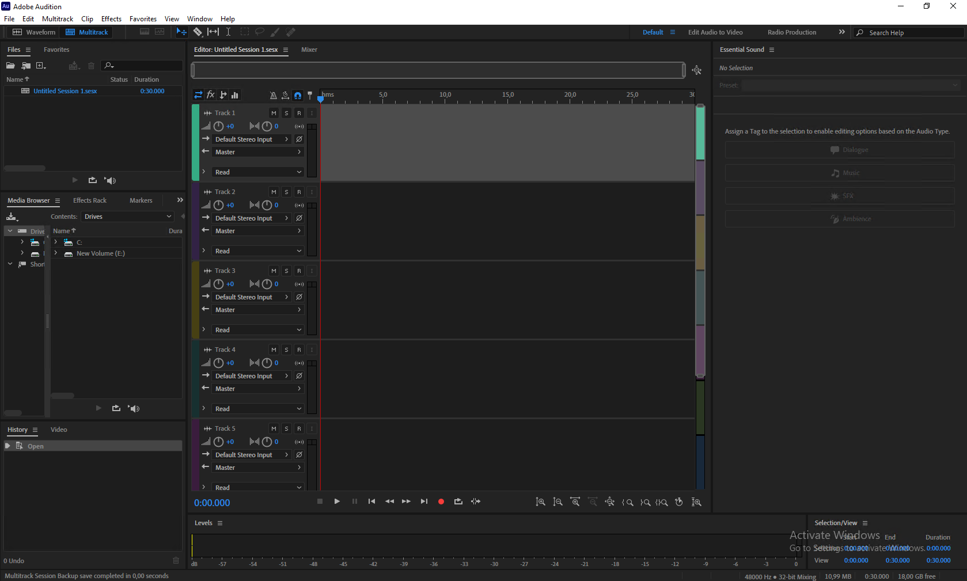967x581 pixels.
Task: Pause playback
Action: (355, 502)
